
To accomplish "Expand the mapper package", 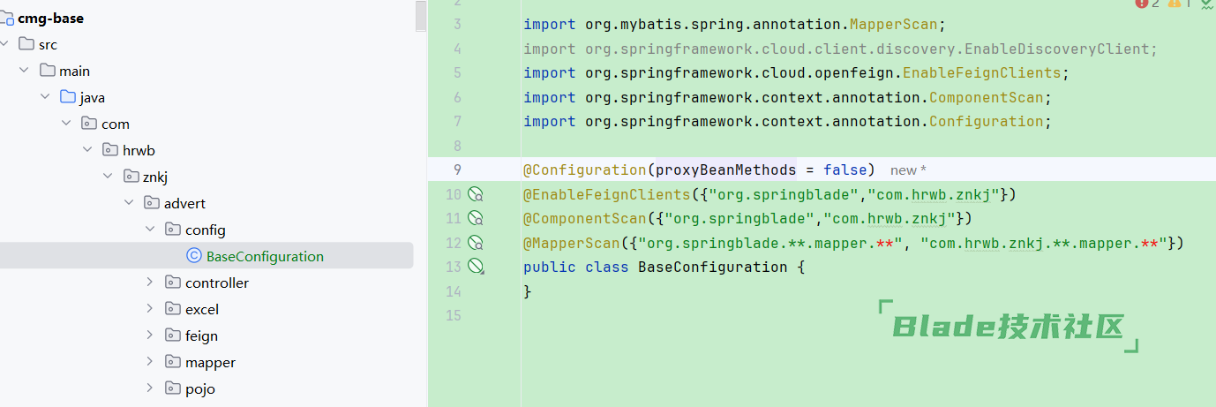I will point(150,362).
